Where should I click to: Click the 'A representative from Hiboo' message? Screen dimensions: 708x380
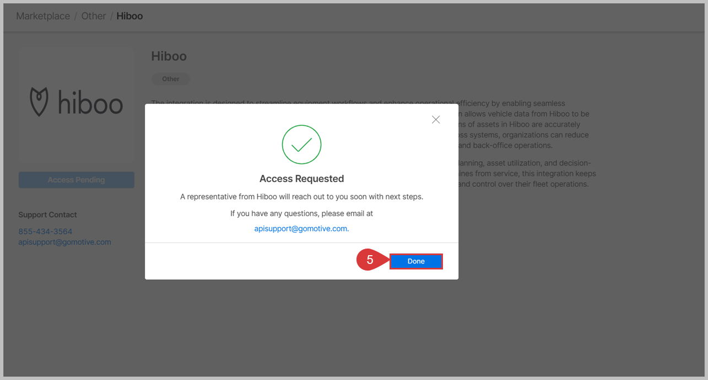pyautogui.click(x=301, y=196)
